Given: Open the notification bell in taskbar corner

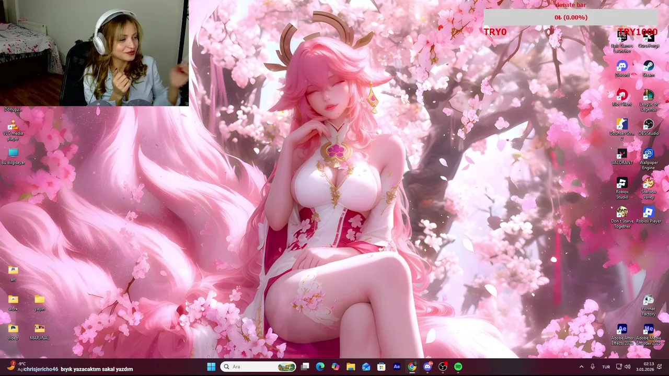Looking at the screenshot, I should click(660, 367).
